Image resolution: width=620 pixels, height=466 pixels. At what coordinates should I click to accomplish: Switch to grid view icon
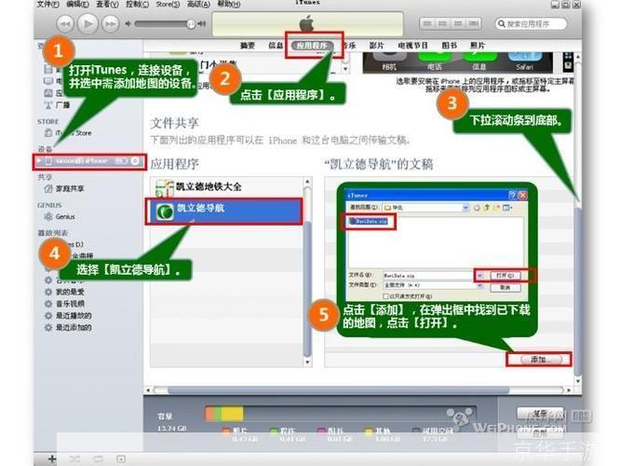click(x=458, y=23)
